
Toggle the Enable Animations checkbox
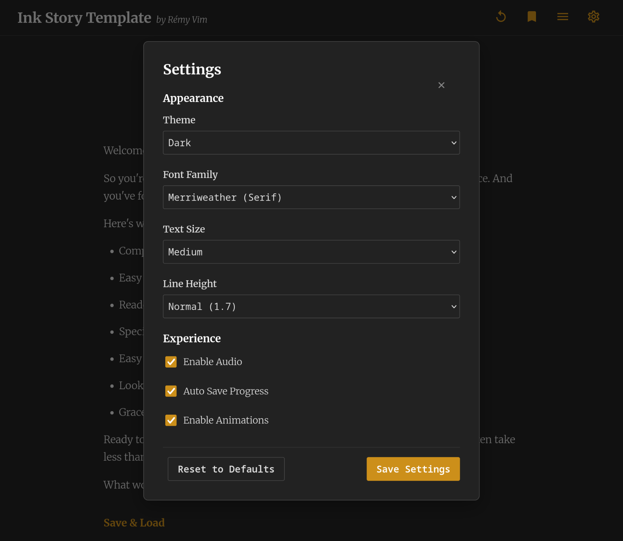click(x=171, y=420)
